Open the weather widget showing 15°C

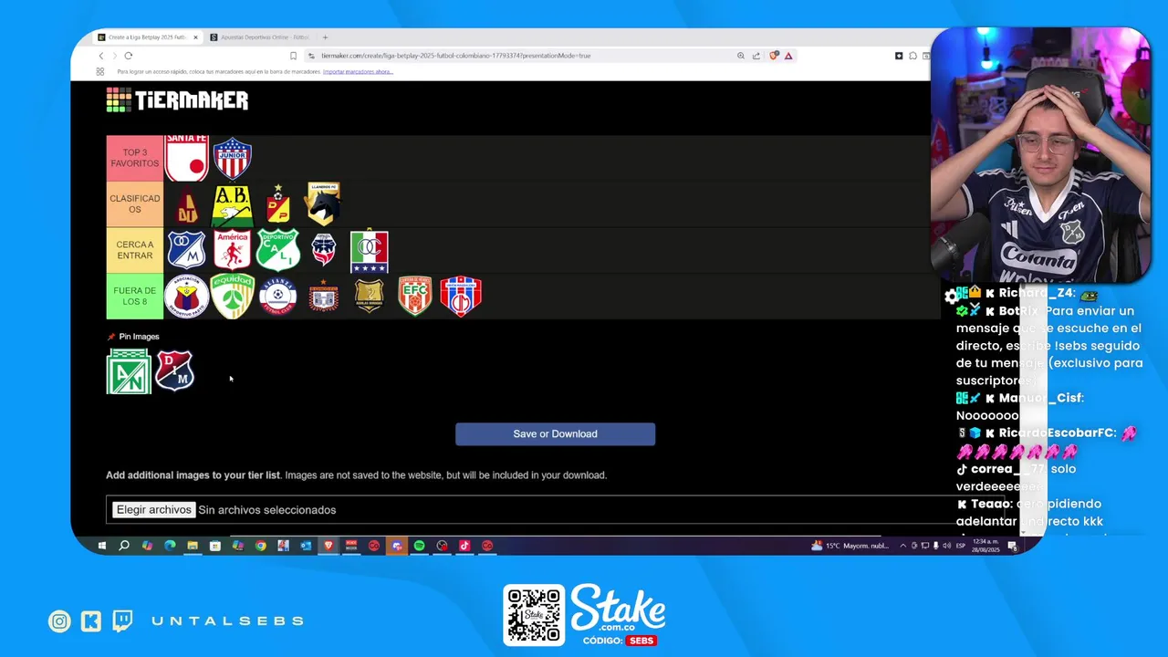click(x=849, y=546)
